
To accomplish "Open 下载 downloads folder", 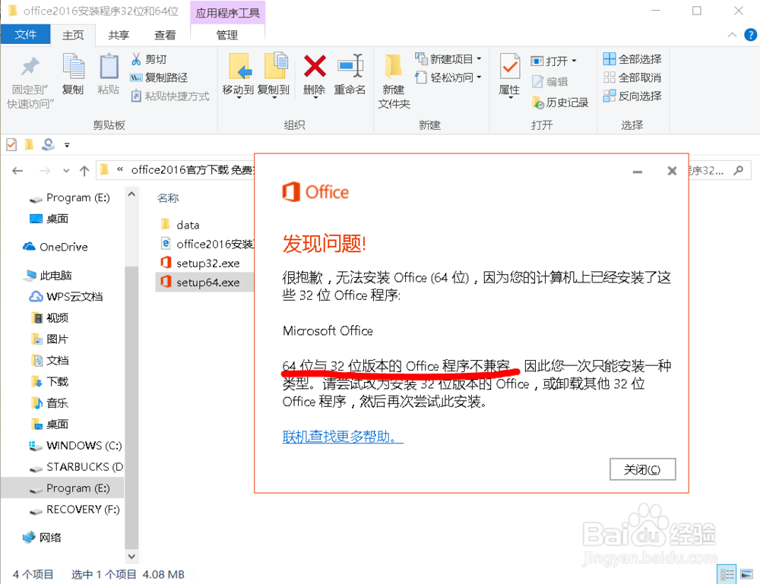I will click(50, 381).
